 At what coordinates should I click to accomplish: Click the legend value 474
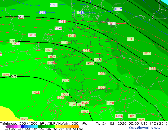8,129
